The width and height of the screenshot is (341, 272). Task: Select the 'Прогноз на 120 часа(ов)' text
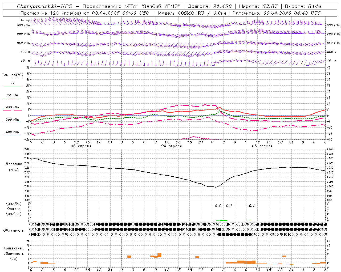[x=51, y=13]
